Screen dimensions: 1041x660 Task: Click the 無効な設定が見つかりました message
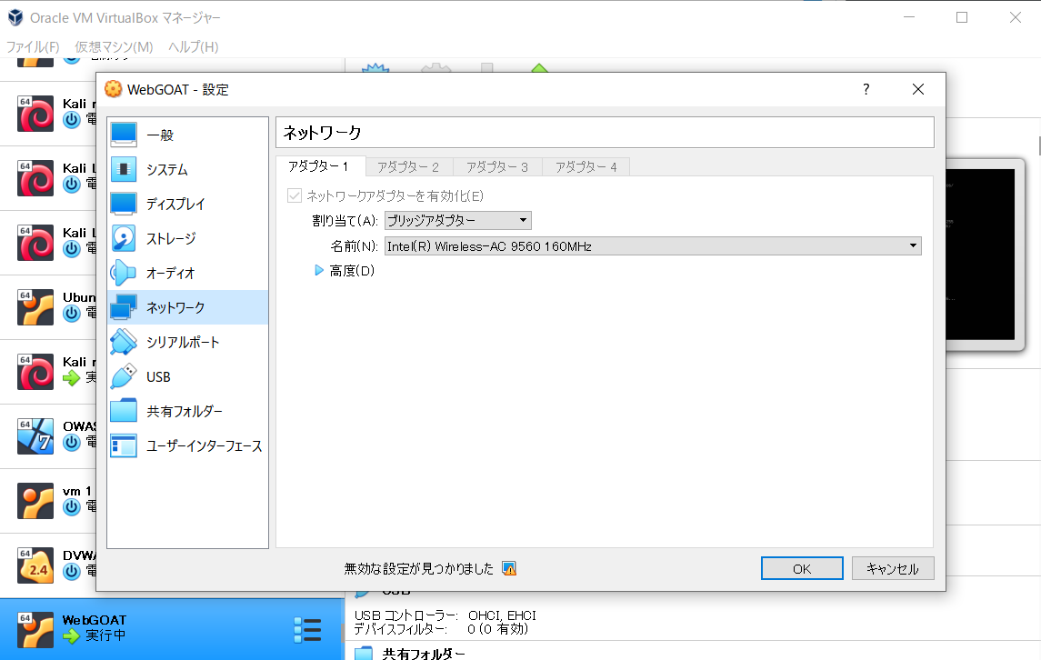point(419,568)
